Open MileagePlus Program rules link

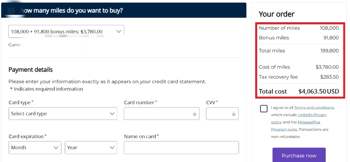[296, 126]
